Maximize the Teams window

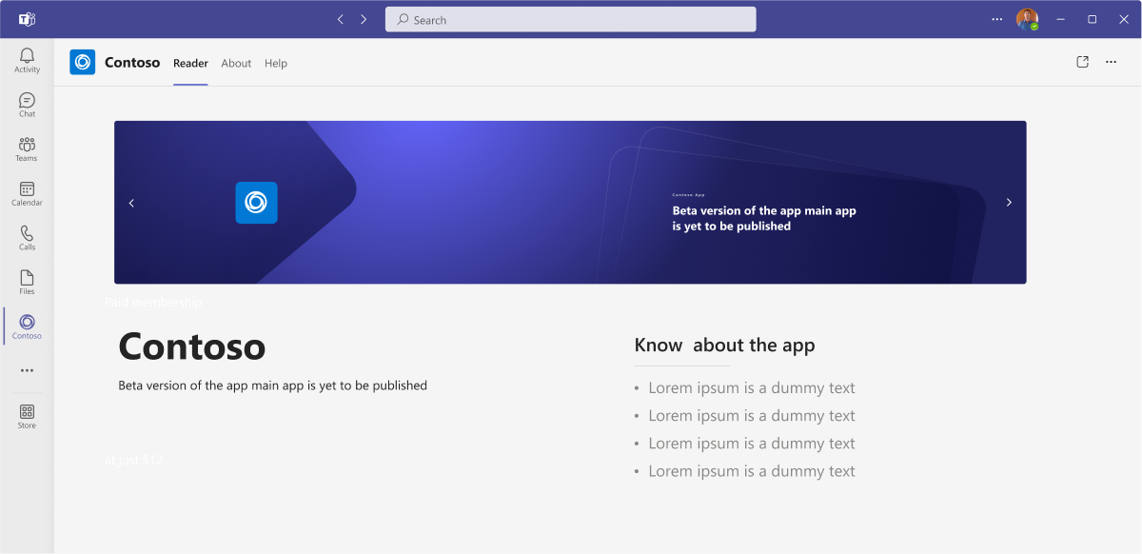point(1092,19)
